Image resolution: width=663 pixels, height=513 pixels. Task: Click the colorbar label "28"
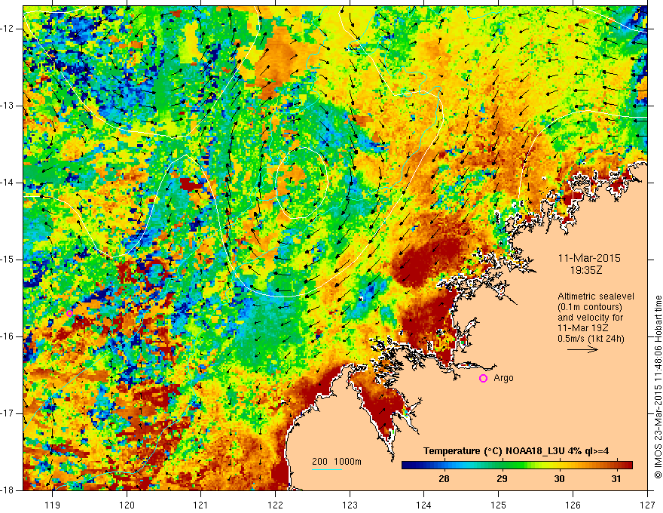[x=444, y=479]
